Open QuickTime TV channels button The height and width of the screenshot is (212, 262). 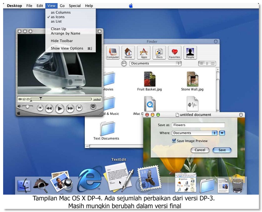click(x=93, y=106)
